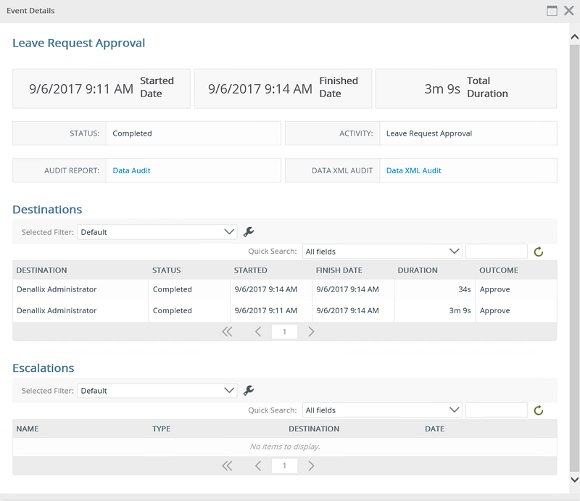Click the Escalations page number field
580x501 pixels.
(284, 465)
